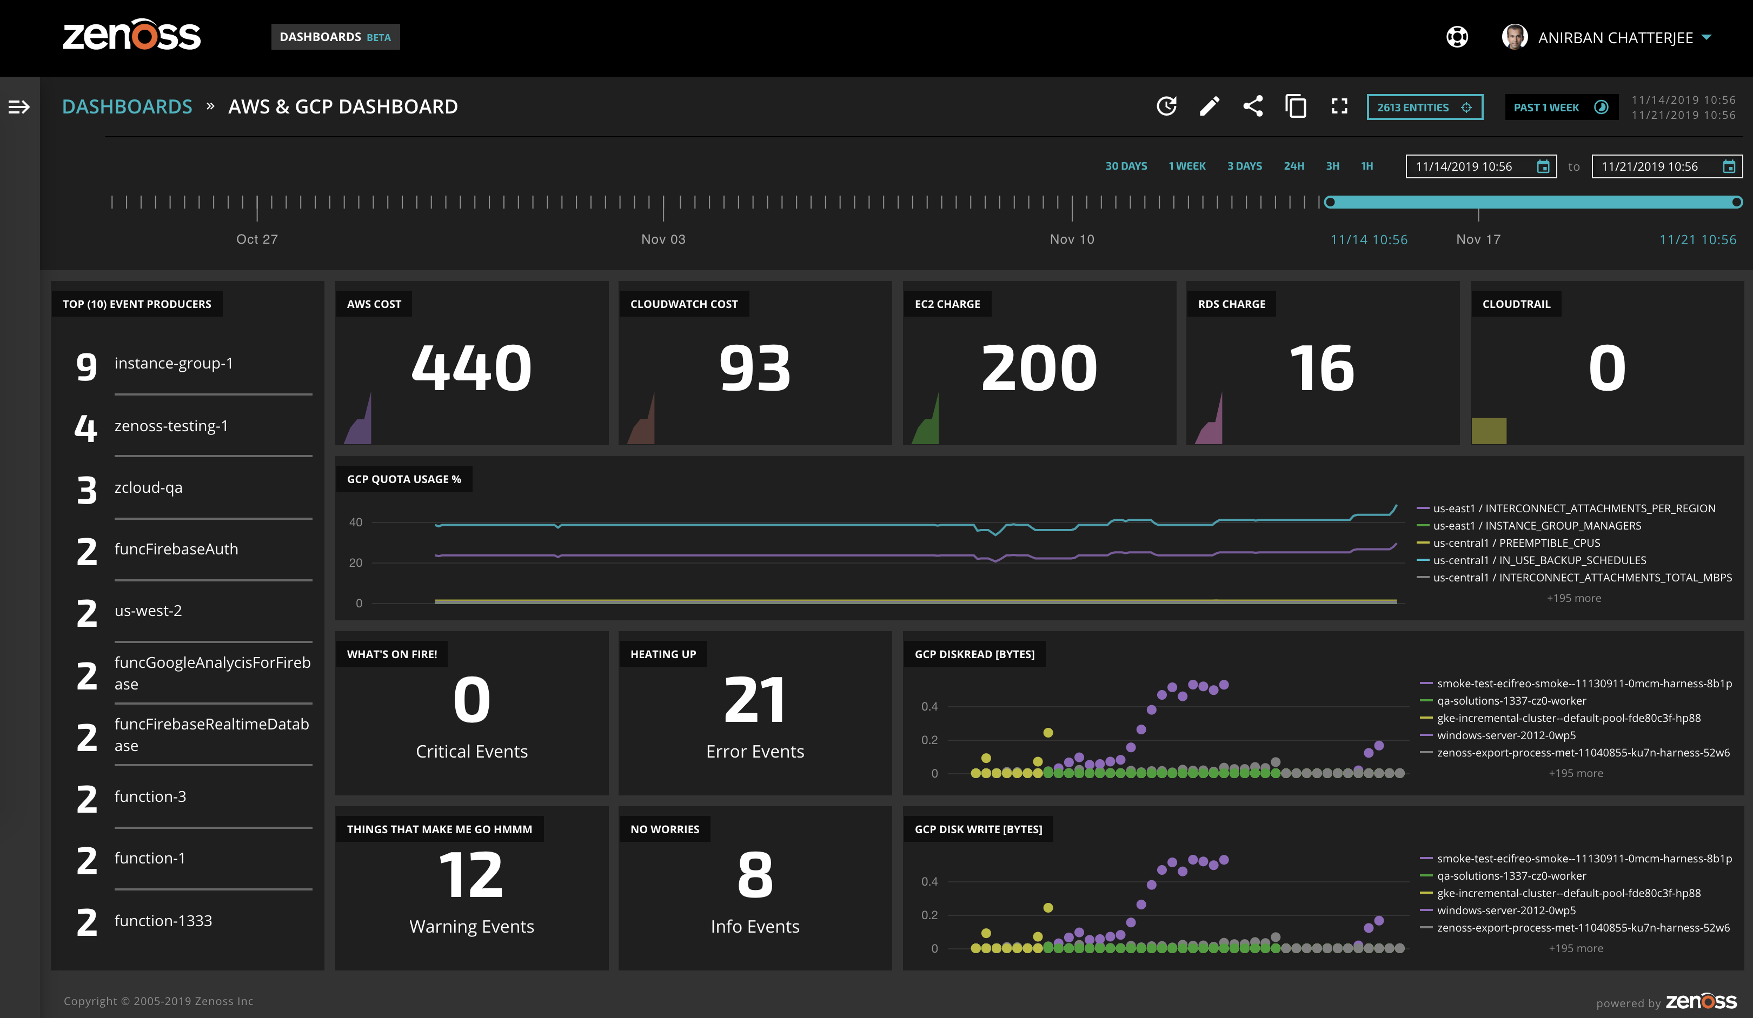Click the timeline slider's left handle
Screen dimensions: 1753x1018
(1330, 202)
